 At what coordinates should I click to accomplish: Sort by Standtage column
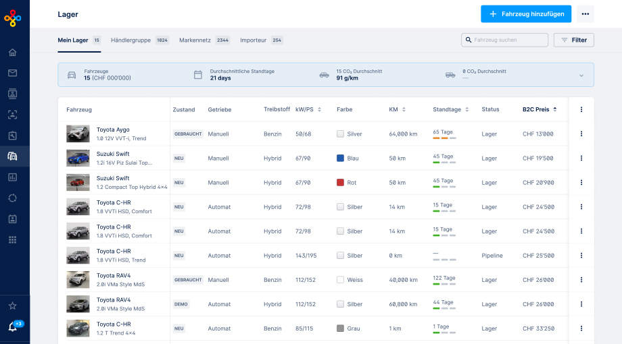coord(467,110)
